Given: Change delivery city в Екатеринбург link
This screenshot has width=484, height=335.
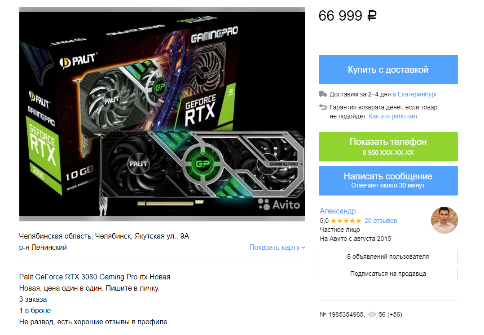Looking at the screenshot, I should click(x=415, y=94).
